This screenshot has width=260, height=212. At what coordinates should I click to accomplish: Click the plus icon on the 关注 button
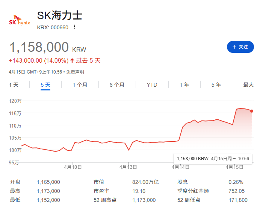click(234, 47)
